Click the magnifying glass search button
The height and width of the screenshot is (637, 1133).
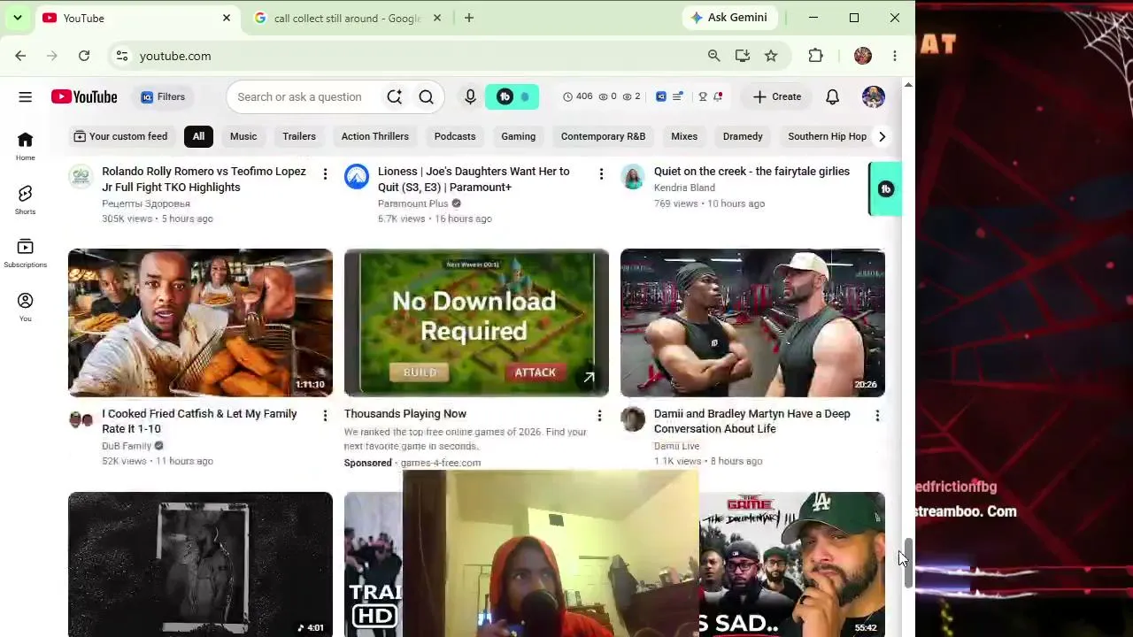[426, 97]
